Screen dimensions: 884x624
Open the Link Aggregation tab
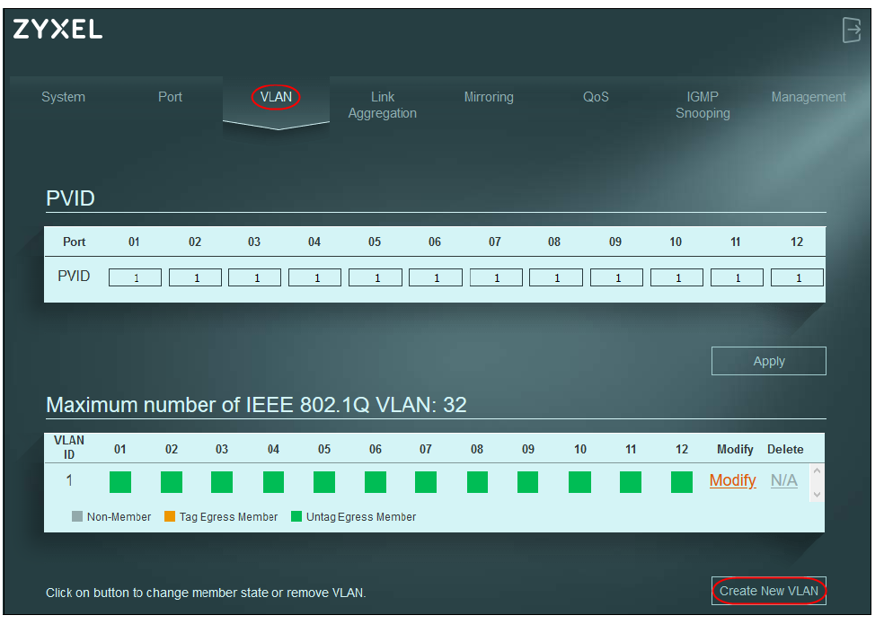[383, 105]
